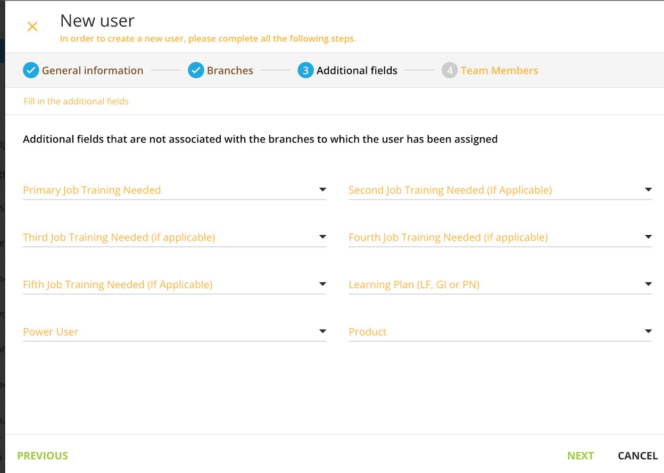Click PREVIOUS to return to Branches
The height and width of the screenshot is (473, 664).
point(42,455)
